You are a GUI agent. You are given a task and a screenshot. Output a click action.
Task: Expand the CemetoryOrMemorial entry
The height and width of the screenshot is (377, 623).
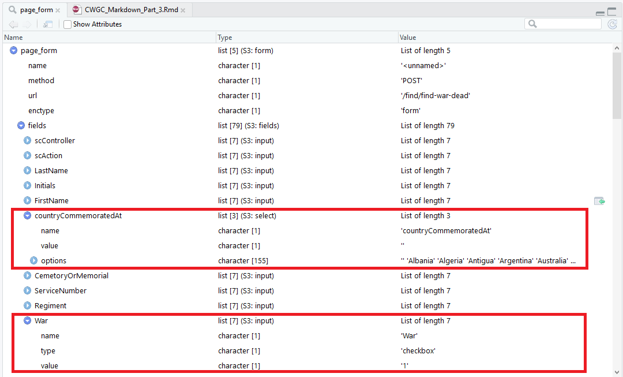[27, 275]
